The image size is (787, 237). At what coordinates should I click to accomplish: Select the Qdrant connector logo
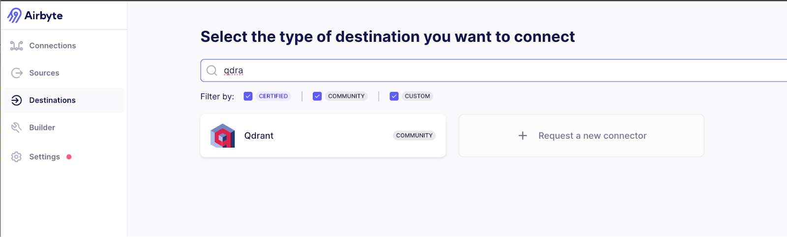(x=223, y=136)
